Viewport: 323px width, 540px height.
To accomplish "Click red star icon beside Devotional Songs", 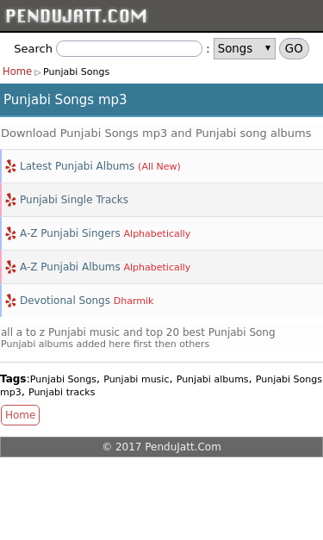I will tap(10, 301).
